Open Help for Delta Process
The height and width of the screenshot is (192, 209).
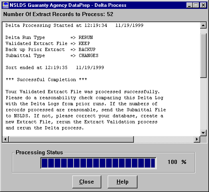123,182
